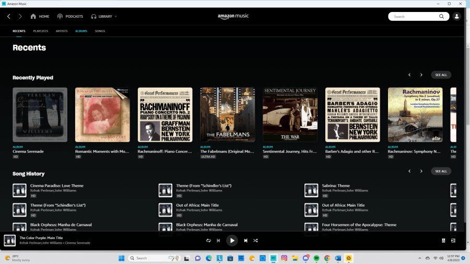This screenshot has height=264, width=470.
Task: Play the current track
Action: coord(232,241)
